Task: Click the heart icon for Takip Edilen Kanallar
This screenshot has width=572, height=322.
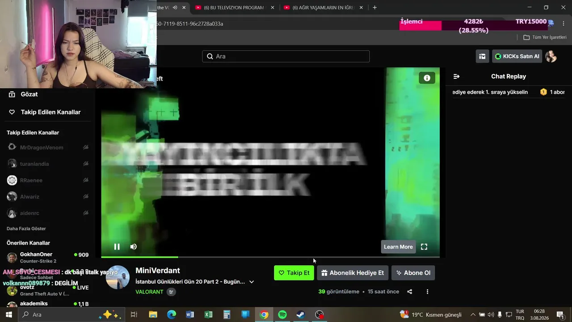Action: coord(12,112)
